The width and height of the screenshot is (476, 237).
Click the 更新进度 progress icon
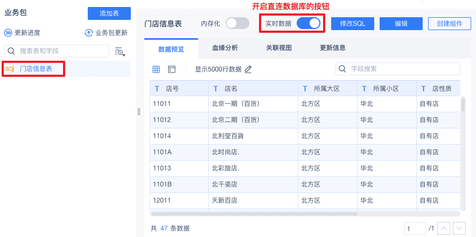click(8, 33)
